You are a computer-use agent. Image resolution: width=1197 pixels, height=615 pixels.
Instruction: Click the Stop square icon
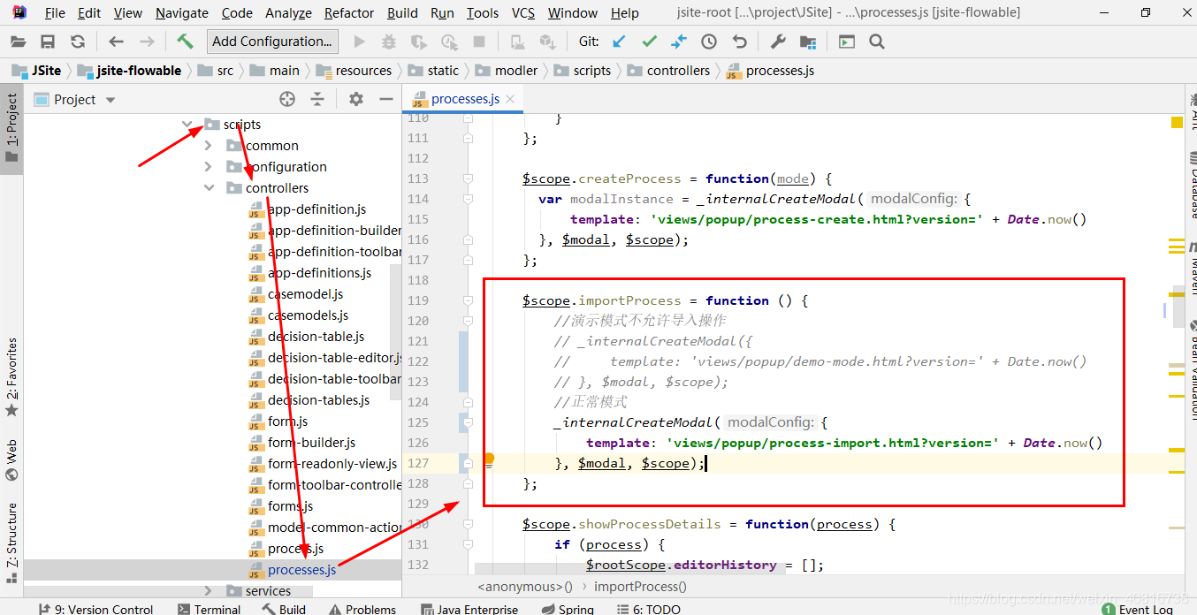(479, 42)
